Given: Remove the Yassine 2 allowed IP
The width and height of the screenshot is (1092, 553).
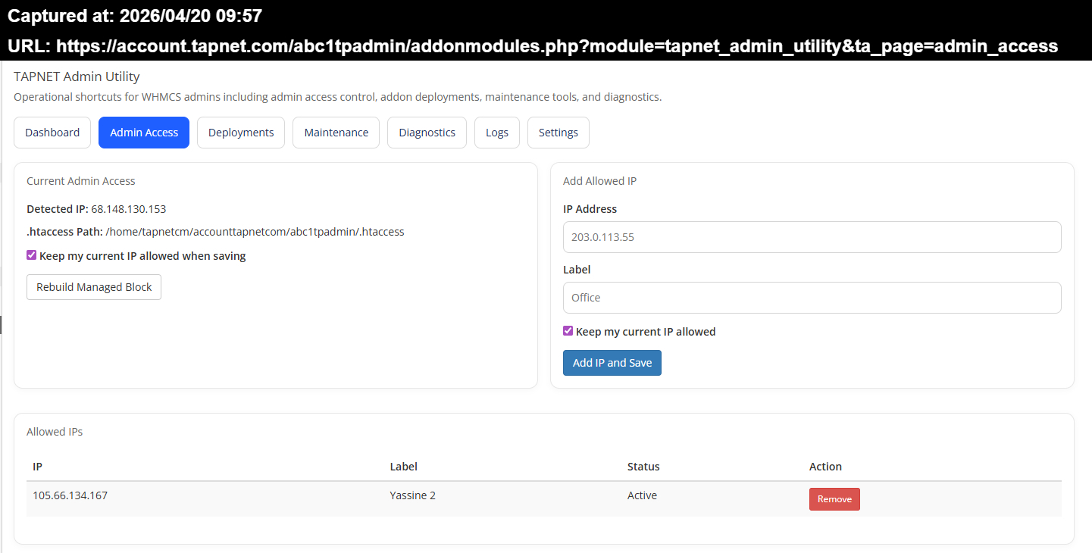Looking at the screenshot, I should tap(834, 499).
